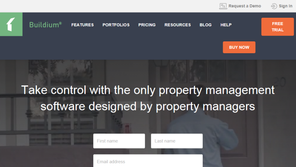Click the Sign In text link
This screenshot has width=296, height=167.
[286, 6]
